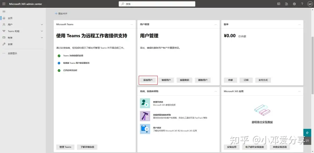Screen dimensions: 314x153
Task: Open more options on Microsoft 365 应用 card
Action: point(299,91)
